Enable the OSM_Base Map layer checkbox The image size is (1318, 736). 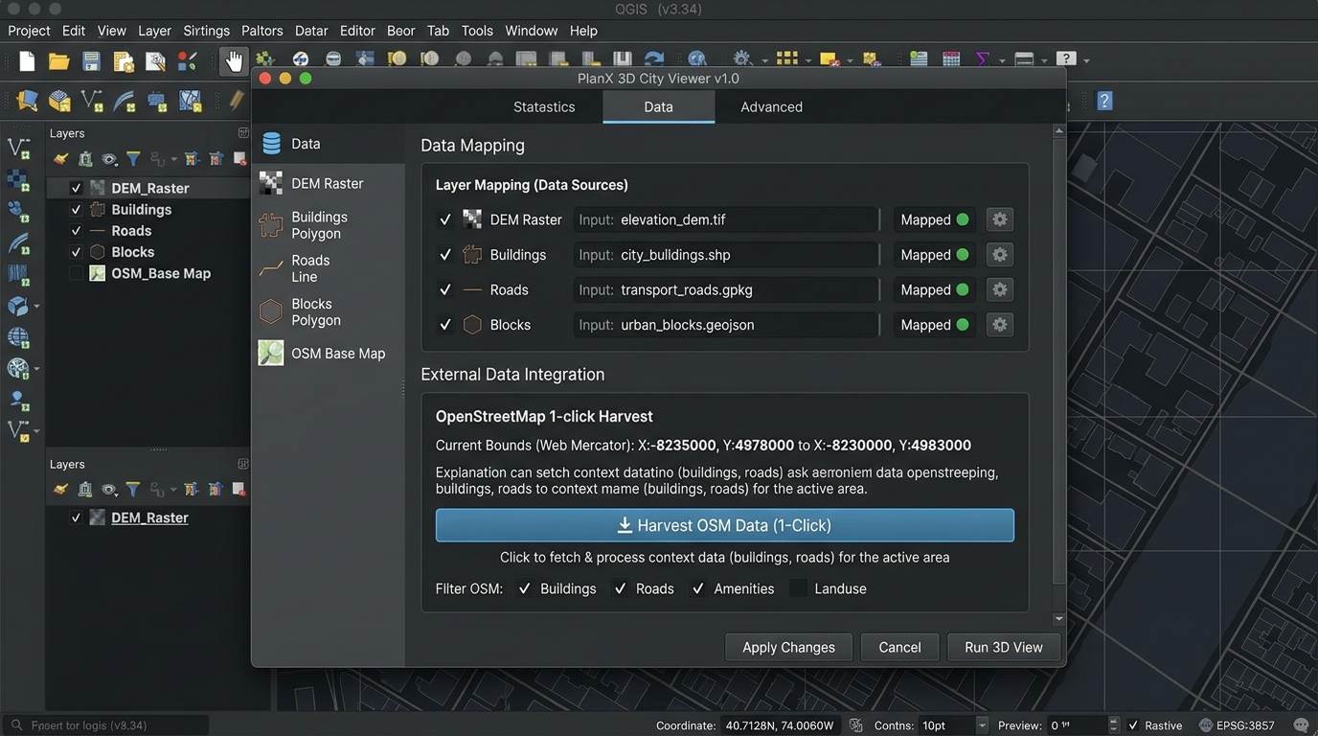click(x=76, y=273)
